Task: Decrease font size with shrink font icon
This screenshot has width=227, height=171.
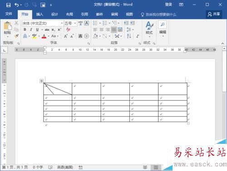Action: (x=72, y=36)
